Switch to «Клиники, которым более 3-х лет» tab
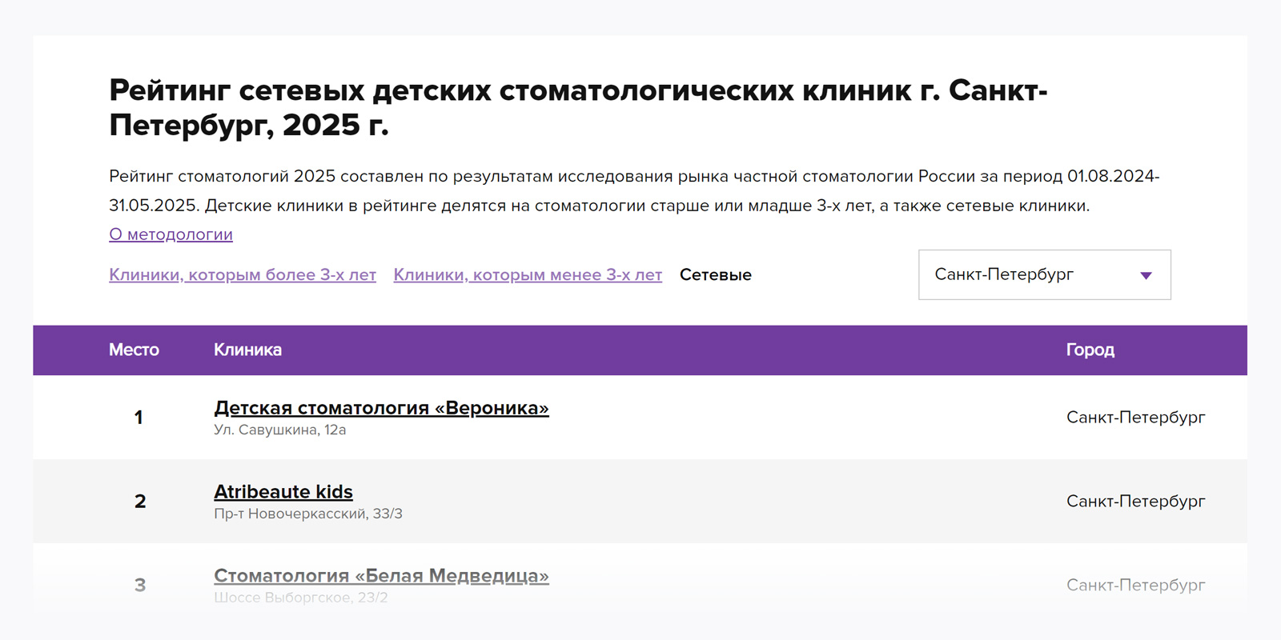1281x640 pixels. 242,274
